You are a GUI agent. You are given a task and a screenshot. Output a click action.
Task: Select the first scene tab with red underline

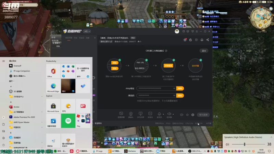pos(69,38)
